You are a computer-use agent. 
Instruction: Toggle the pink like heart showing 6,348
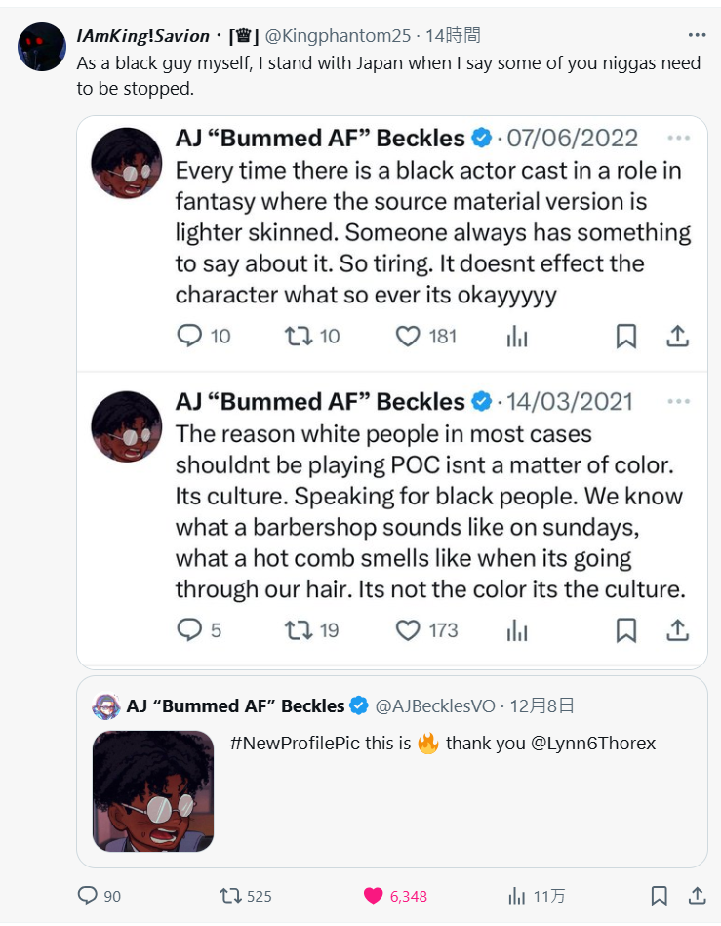click(x=373, y=895)
